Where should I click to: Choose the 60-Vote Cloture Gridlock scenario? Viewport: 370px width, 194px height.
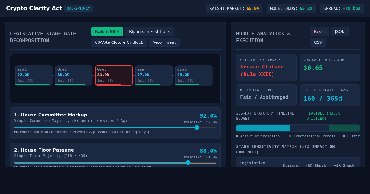click(119, 42)
